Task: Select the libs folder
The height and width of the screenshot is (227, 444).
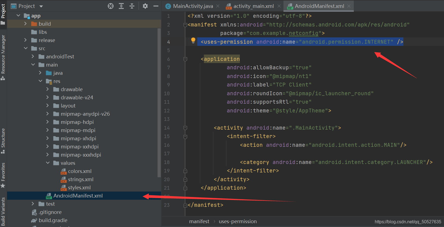Action: (x=43, y=32)
